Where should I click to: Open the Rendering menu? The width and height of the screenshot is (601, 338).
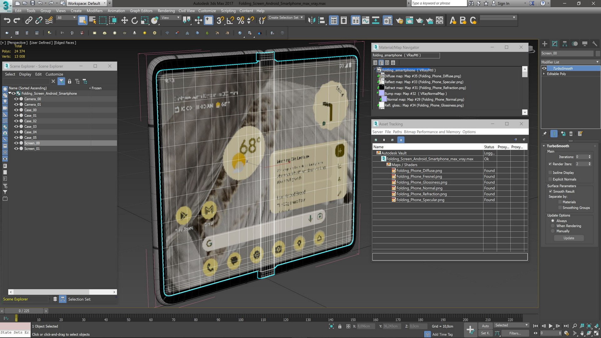[166, 11]
